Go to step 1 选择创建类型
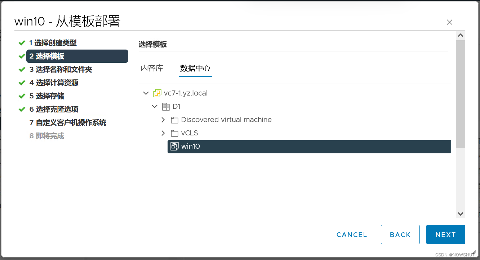 coord(53,43)
